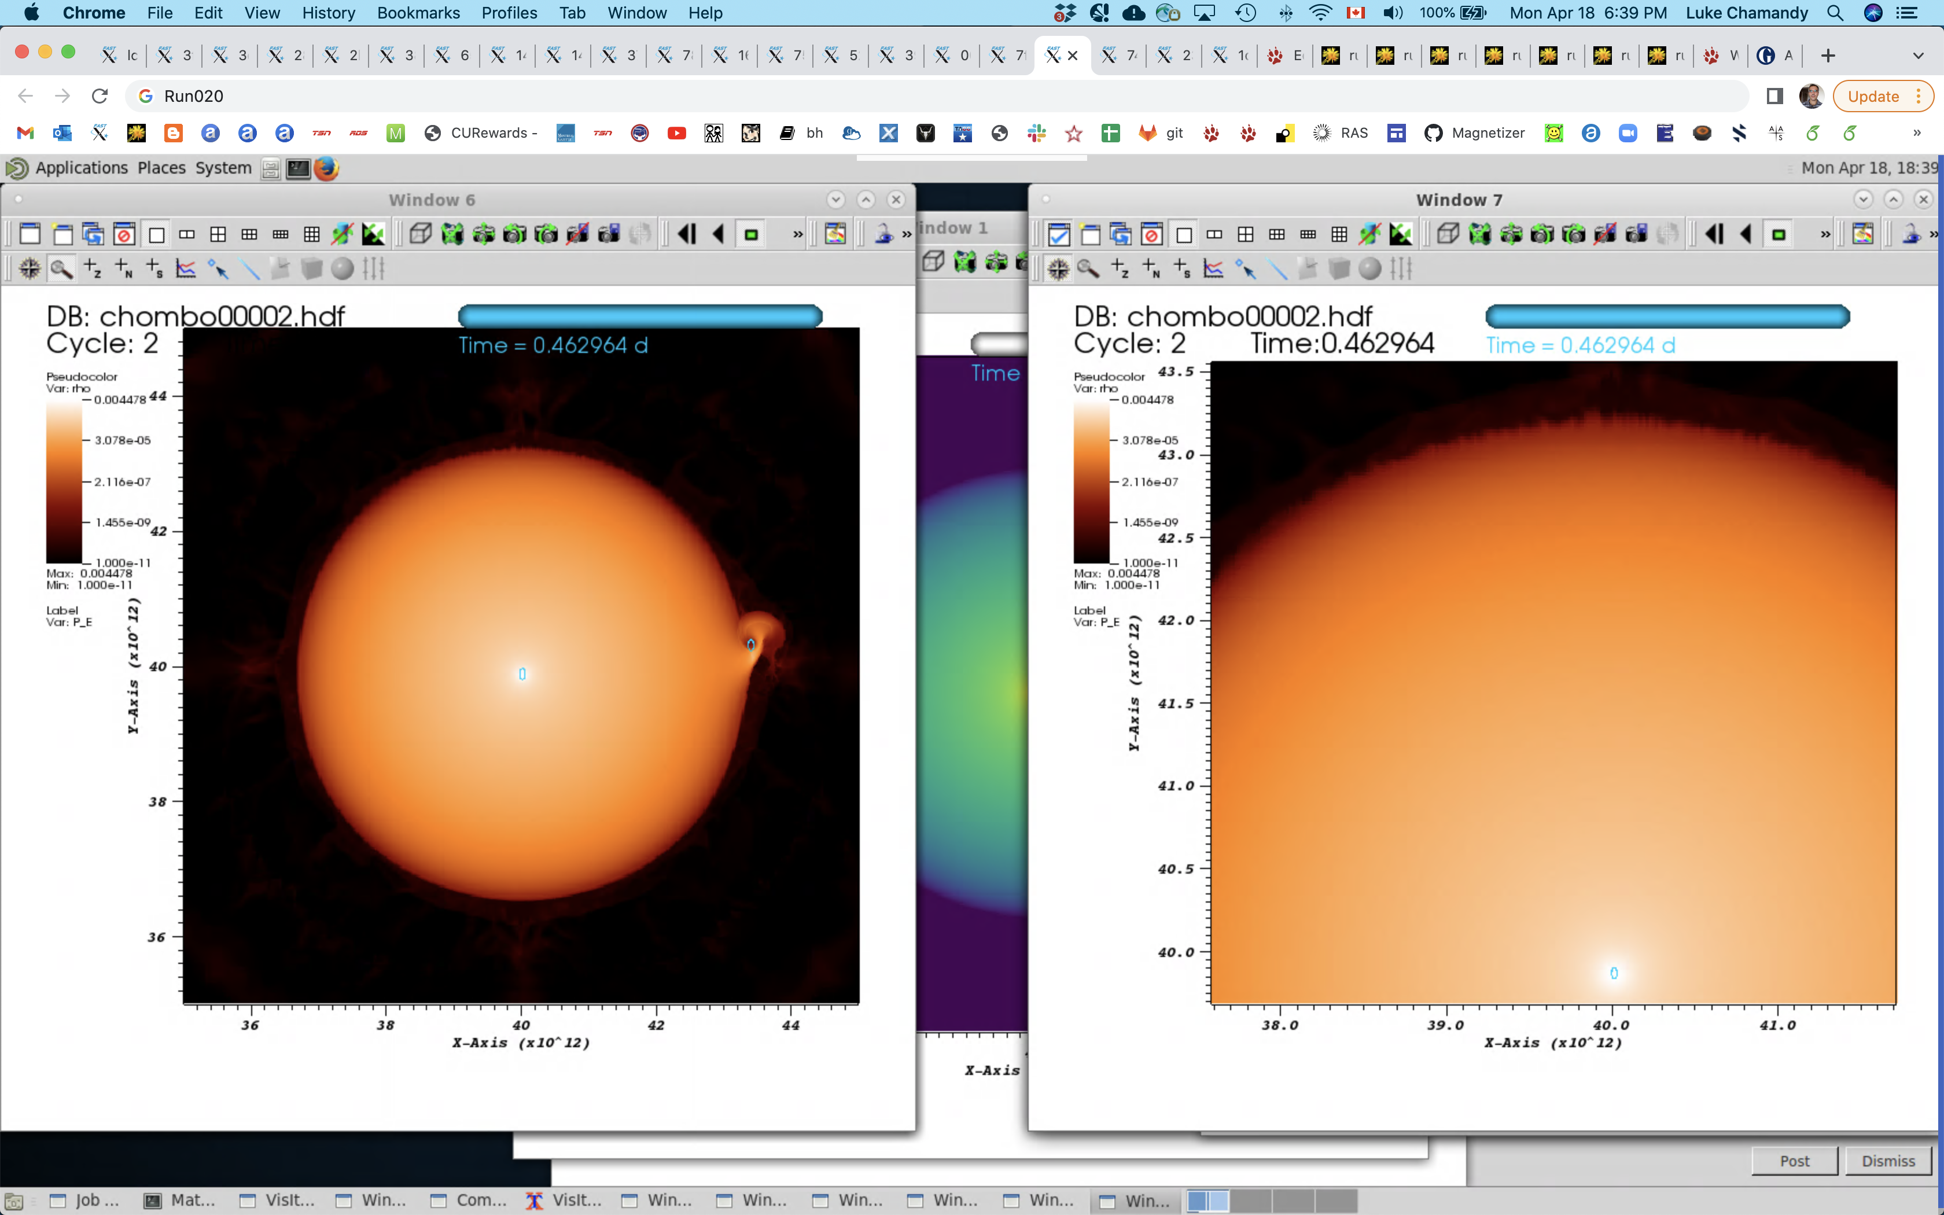Toggle spin mode icon in Window 7
Viewport: 1944px width, 1215px height.
[1369, 235]
